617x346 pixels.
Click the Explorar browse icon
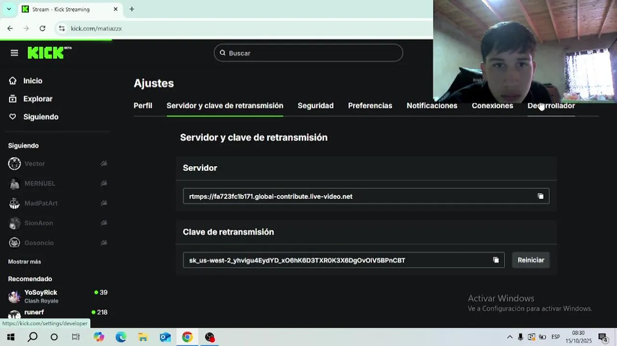(x=13, y=99)
